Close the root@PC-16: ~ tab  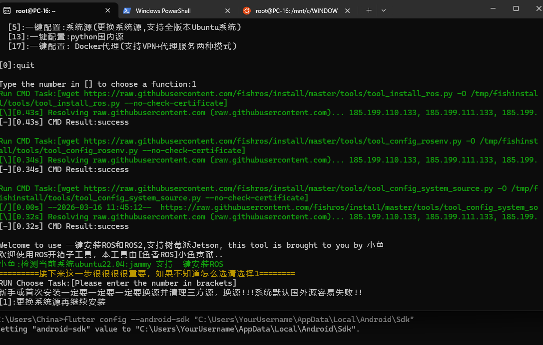108,10
